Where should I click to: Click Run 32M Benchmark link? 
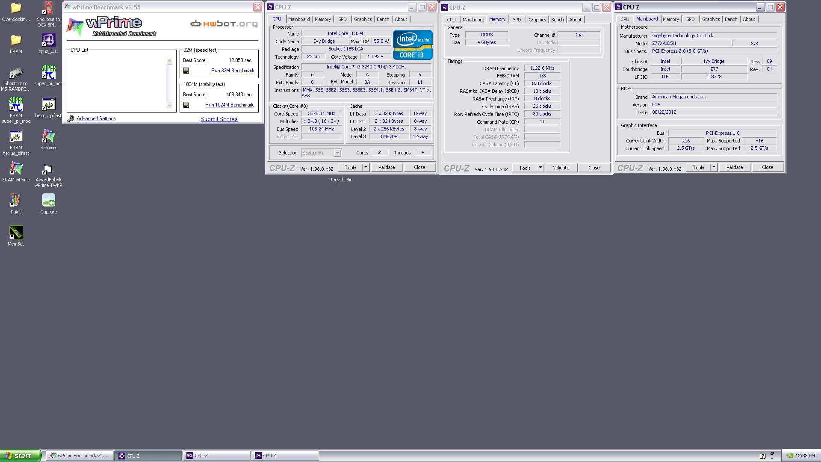233,71
